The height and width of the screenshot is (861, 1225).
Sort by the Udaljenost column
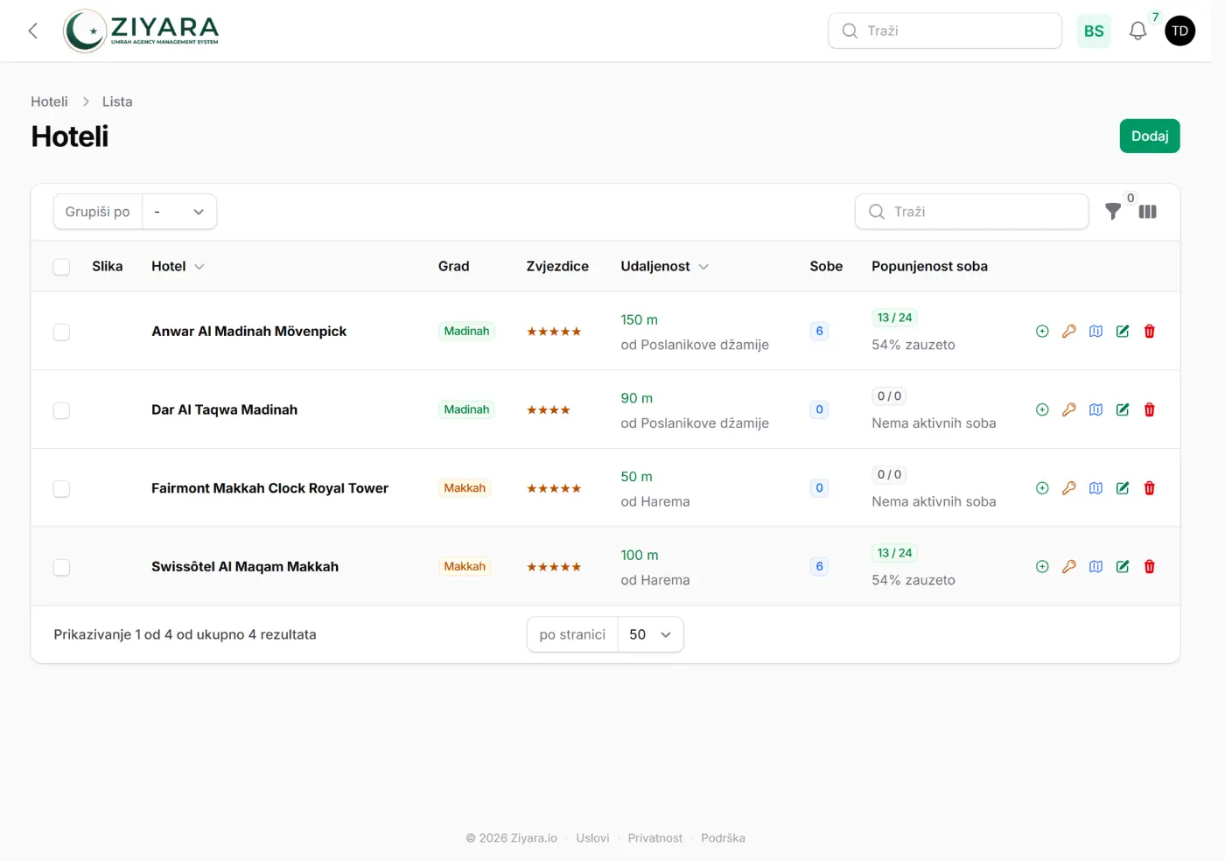665,267
